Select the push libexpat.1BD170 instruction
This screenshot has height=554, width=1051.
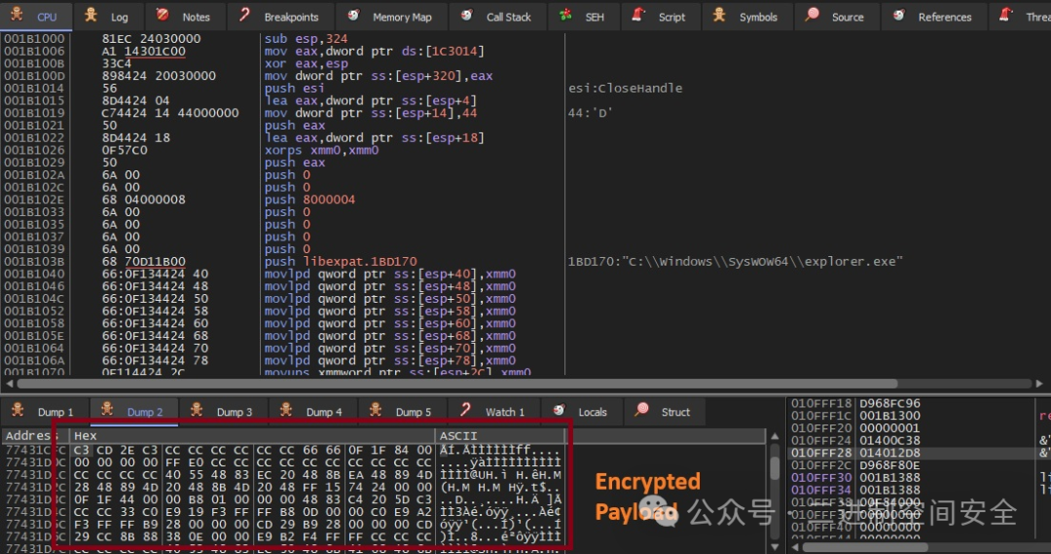(341, 262)
